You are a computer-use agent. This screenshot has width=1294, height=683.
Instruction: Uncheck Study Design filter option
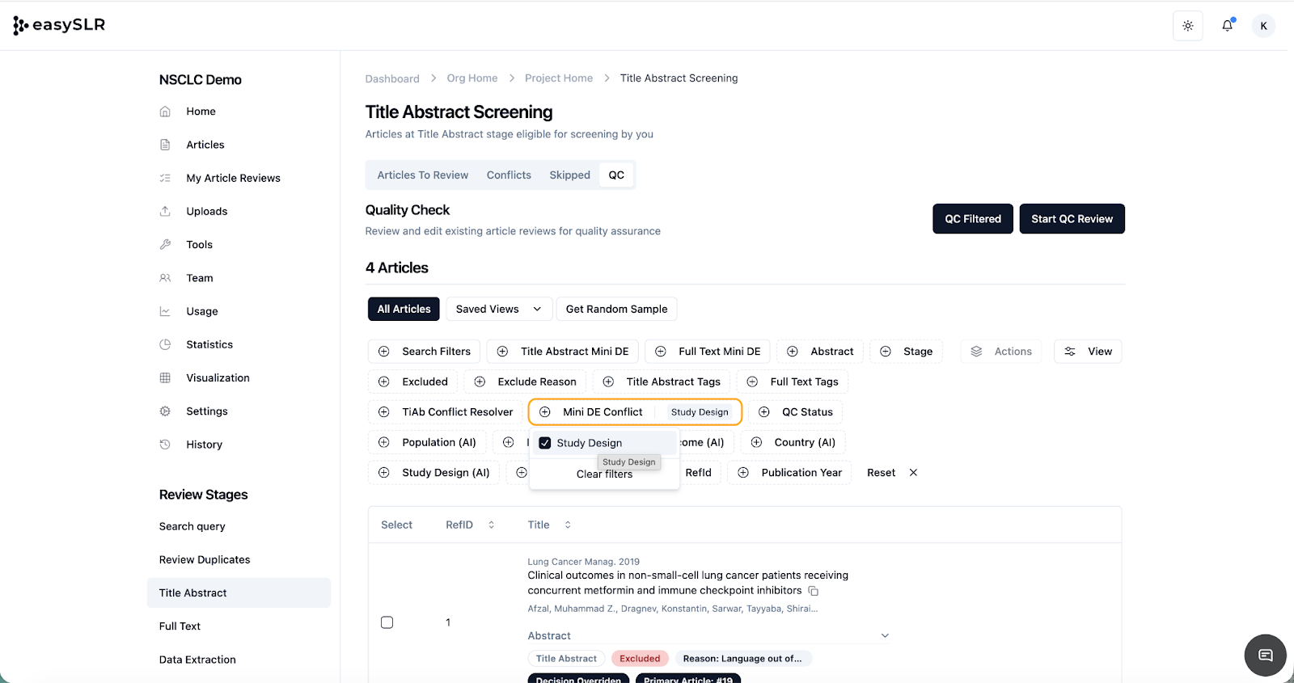(545, 443)
